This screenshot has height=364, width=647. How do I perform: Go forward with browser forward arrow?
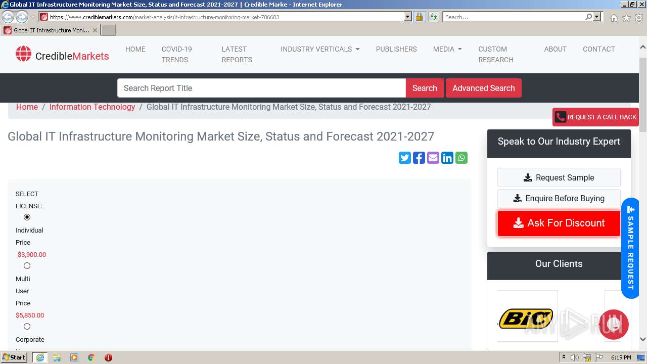tap(22, 17)
